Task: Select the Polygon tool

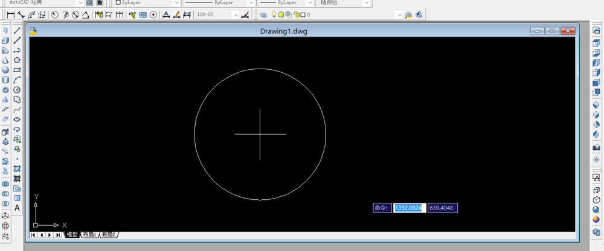Action: [17, 60]
